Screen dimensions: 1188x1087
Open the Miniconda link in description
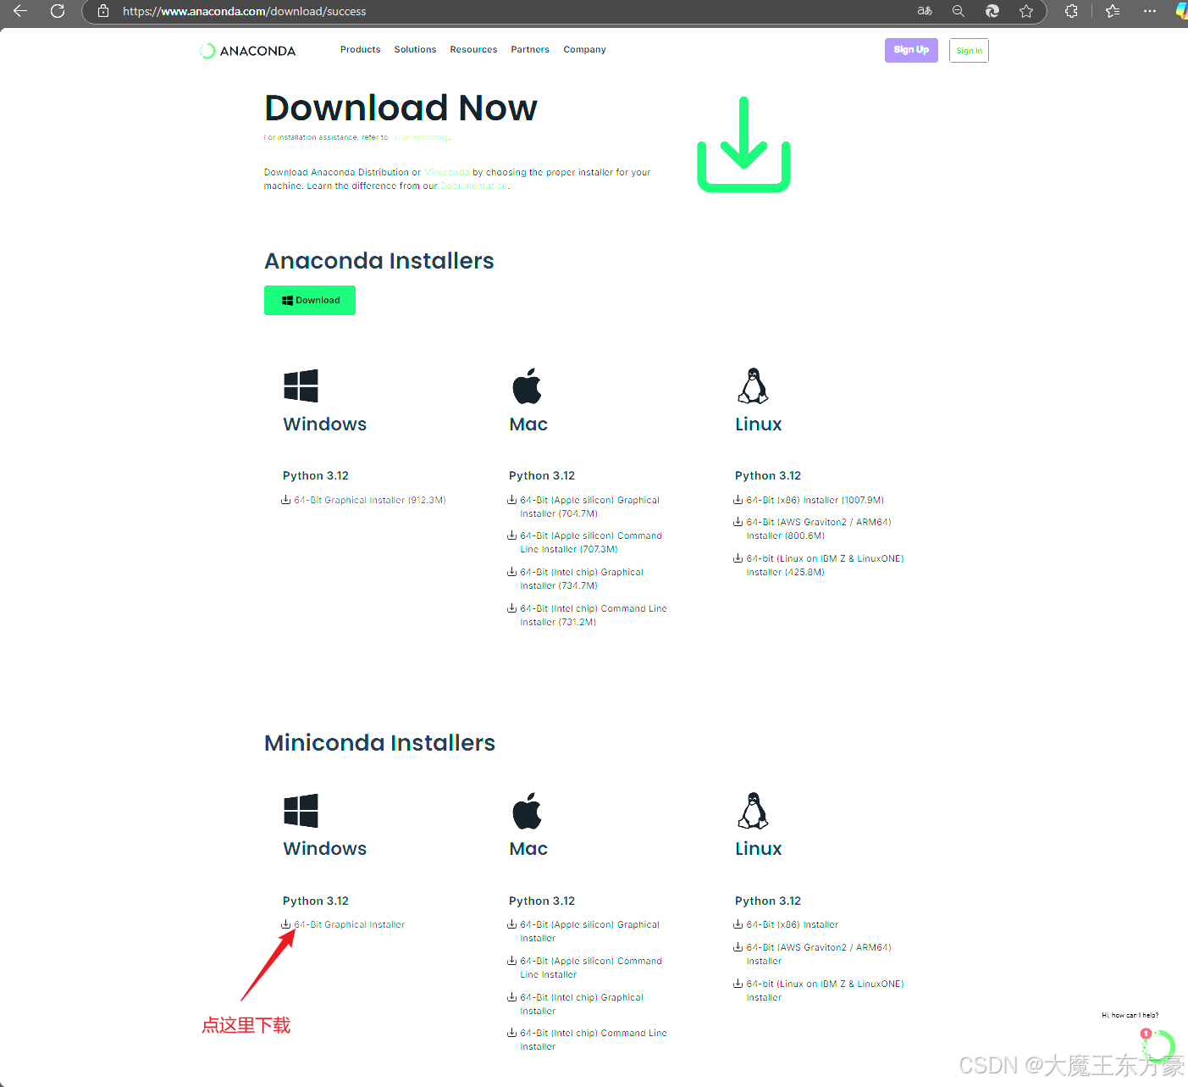(x=447, y=172)
